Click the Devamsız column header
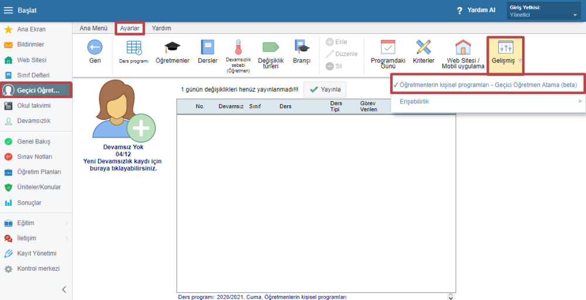 [x=231, y=106]
